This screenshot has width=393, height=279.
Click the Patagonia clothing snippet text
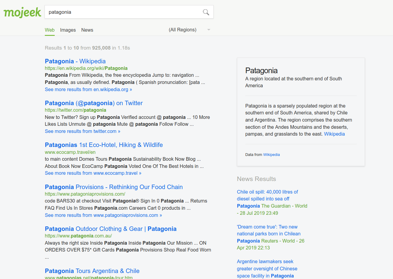click(x=128, y=250)
